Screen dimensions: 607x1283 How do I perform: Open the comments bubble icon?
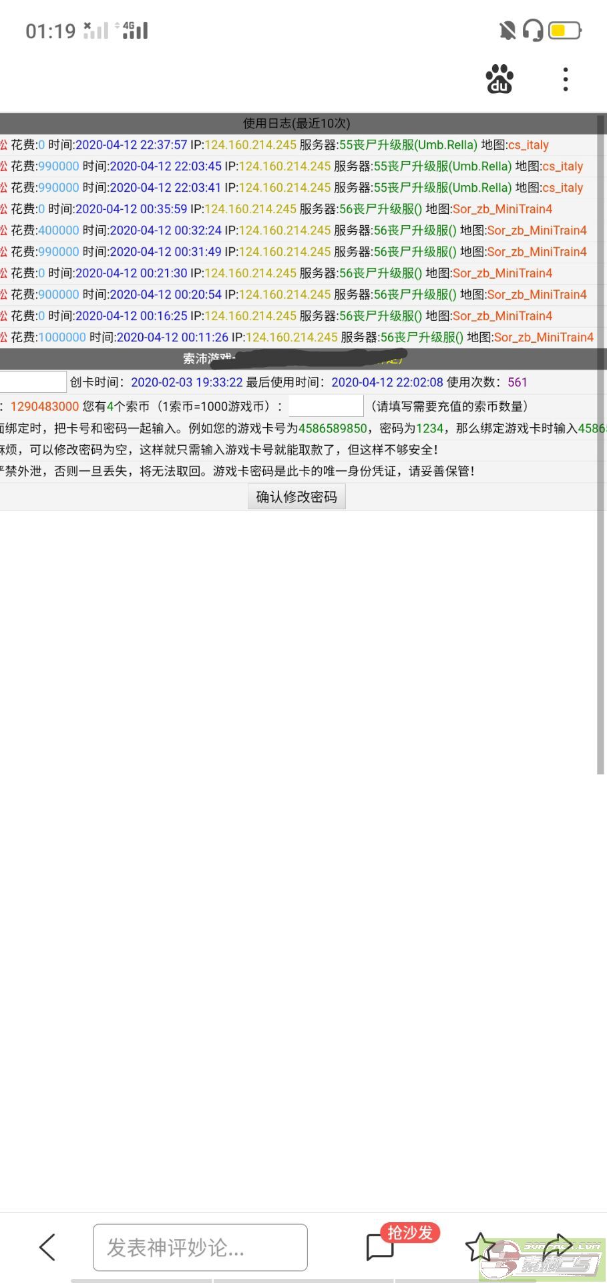[x=380, y=1247]
